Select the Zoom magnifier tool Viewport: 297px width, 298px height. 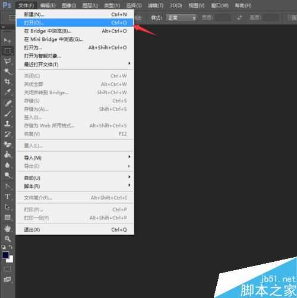(x=7, y=239)
